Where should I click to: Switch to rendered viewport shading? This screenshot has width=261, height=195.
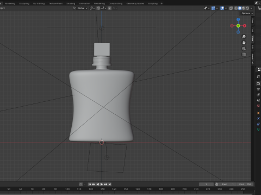pos(247,8)
